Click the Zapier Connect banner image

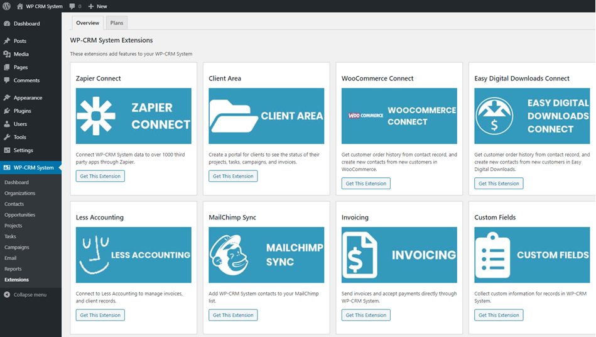[x=133, y=116]
